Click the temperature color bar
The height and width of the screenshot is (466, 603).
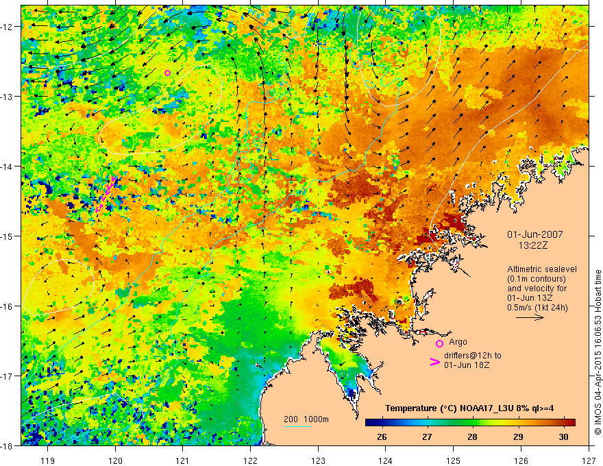pyautogui.click(x=470, y=422)
